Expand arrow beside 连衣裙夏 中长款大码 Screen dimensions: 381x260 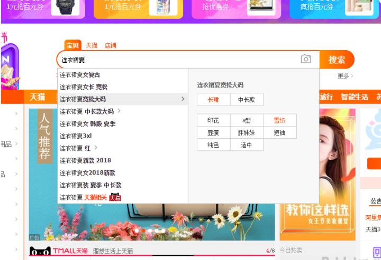[119, 111]
